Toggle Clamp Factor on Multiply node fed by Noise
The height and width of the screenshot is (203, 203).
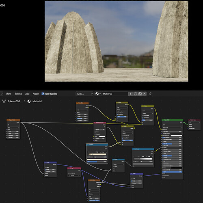117,114
